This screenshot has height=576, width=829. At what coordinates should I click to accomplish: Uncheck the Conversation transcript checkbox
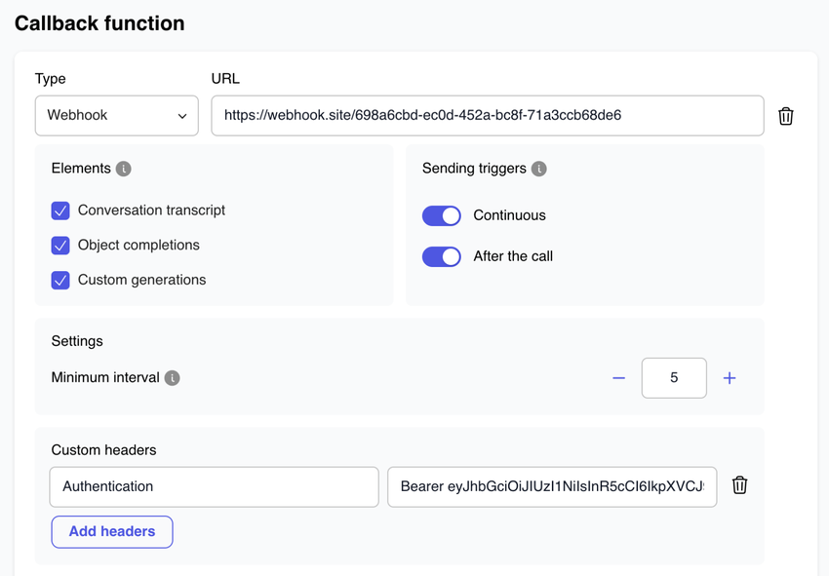pos(60,211)
